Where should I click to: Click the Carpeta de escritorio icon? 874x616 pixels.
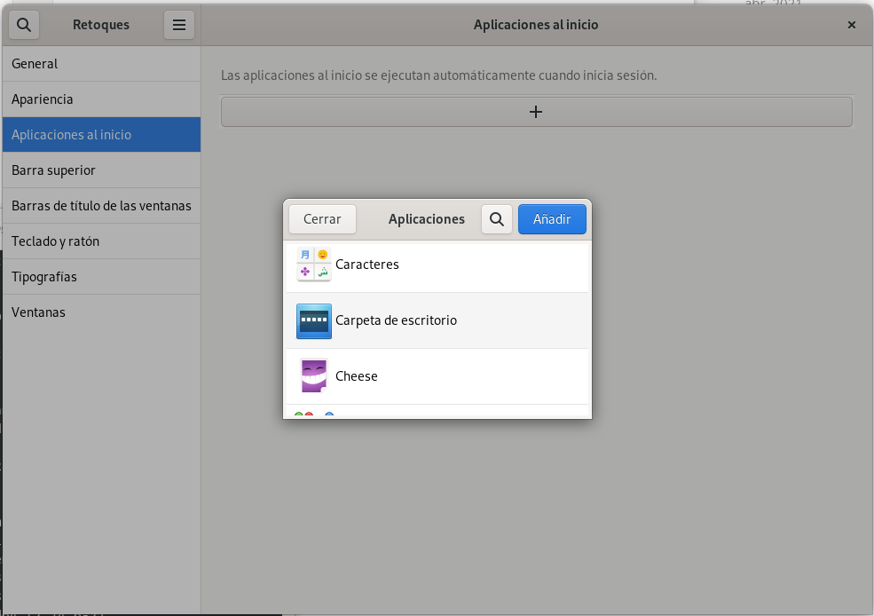click(313, 320)
